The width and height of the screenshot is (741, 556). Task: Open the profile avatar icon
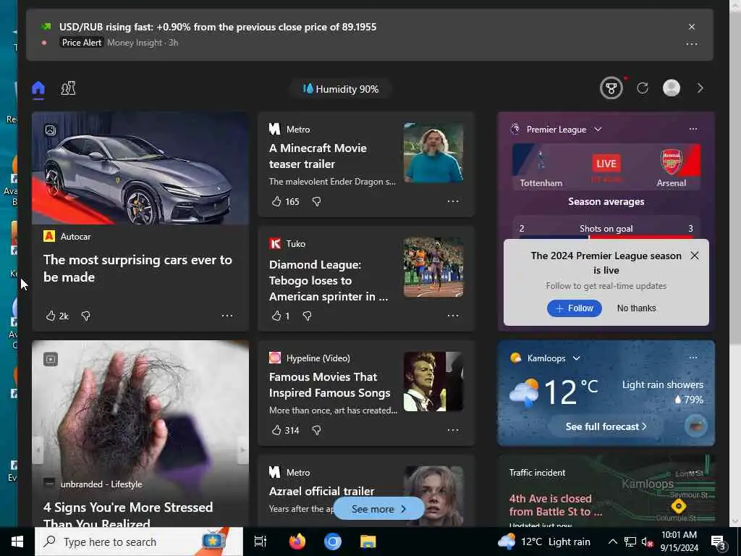pyautogui.click(x=672, y=88)
